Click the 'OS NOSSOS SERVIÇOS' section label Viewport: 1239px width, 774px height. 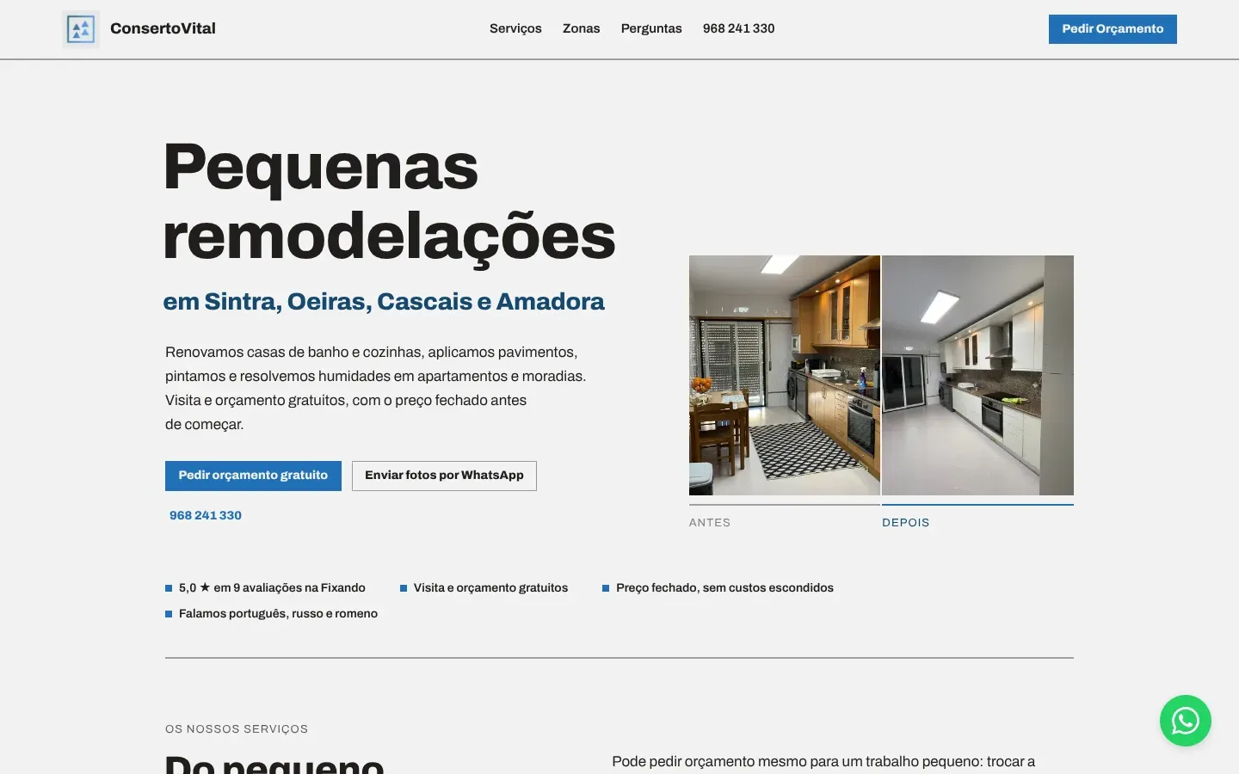click(x=237, y=729)
